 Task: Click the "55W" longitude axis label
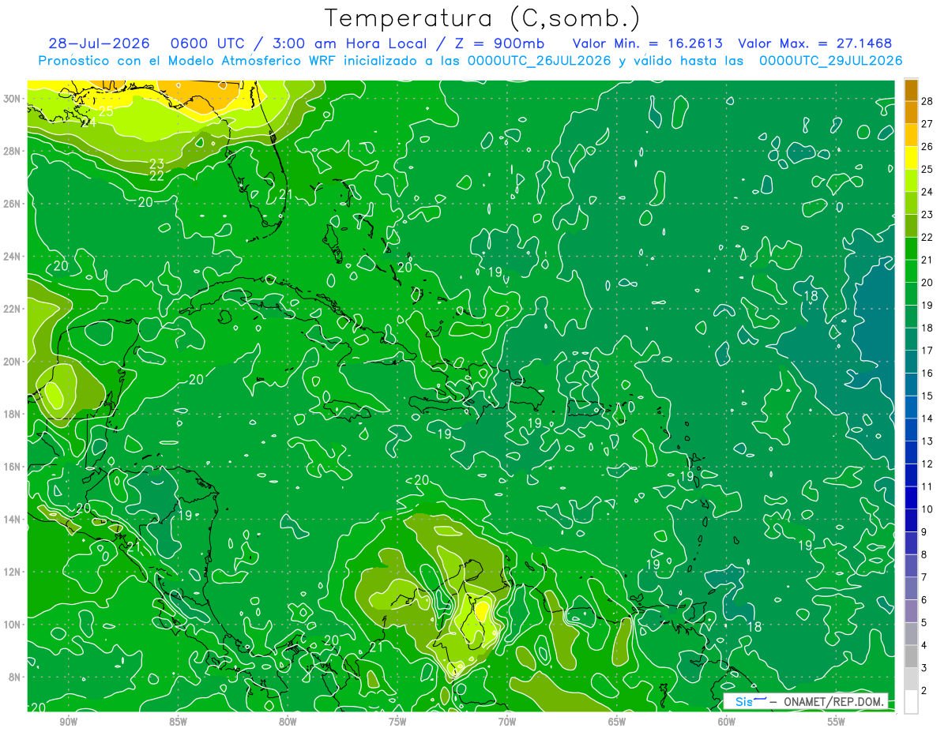tap(837, 722)
